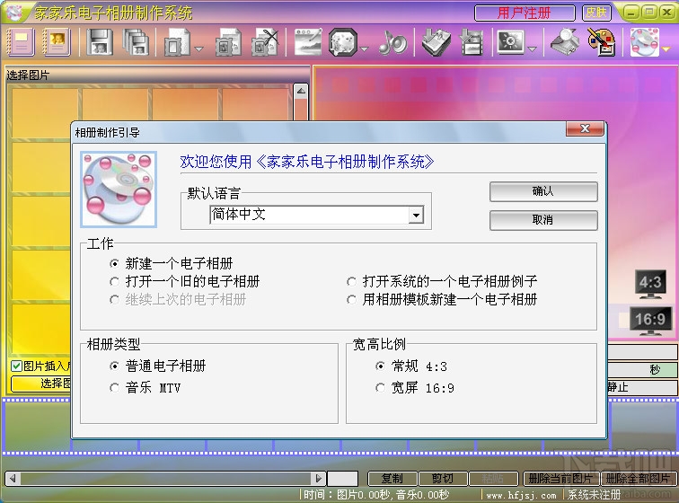Click the 删除全部图片 button
Viewport: 679px width, 503px height.
pyautogui.click(x=638, y=479)
